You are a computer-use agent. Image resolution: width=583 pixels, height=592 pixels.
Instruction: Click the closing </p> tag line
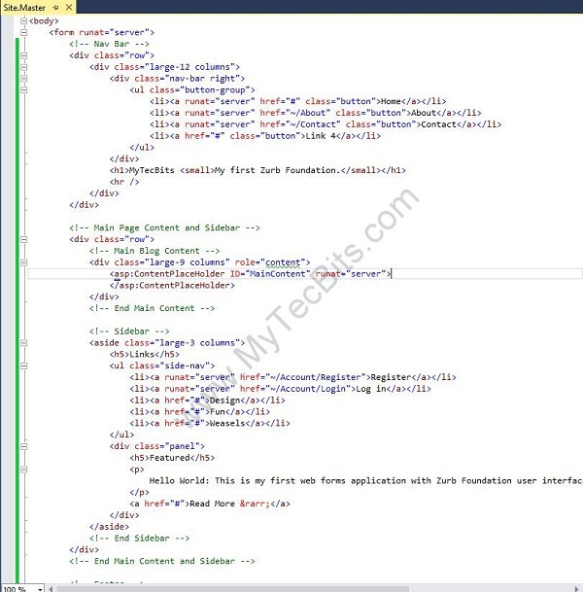coord(139,492)
